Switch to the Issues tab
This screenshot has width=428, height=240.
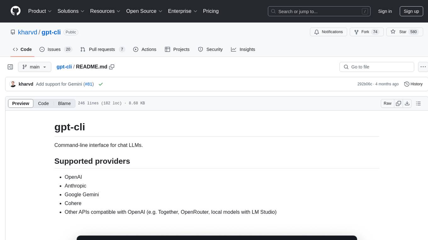coord(56,49)
